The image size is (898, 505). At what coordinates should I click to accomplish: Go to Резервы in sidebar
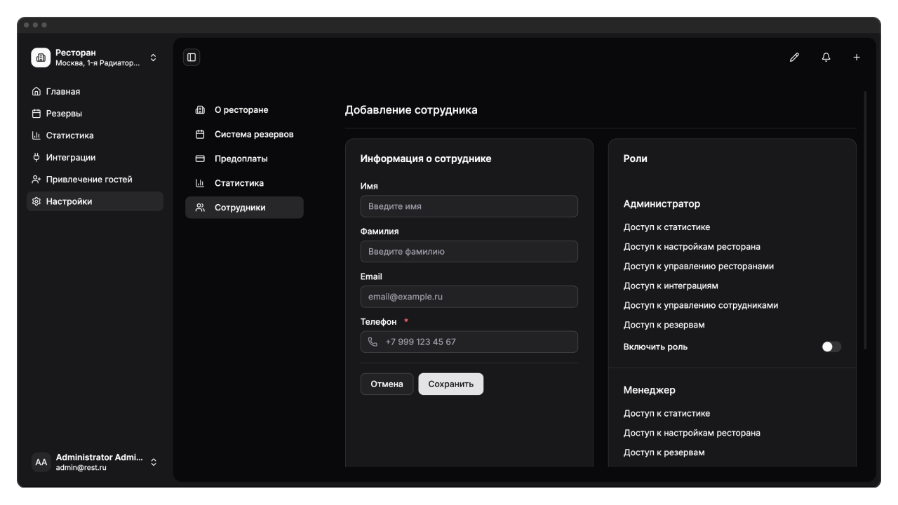[x=64, y=114]
